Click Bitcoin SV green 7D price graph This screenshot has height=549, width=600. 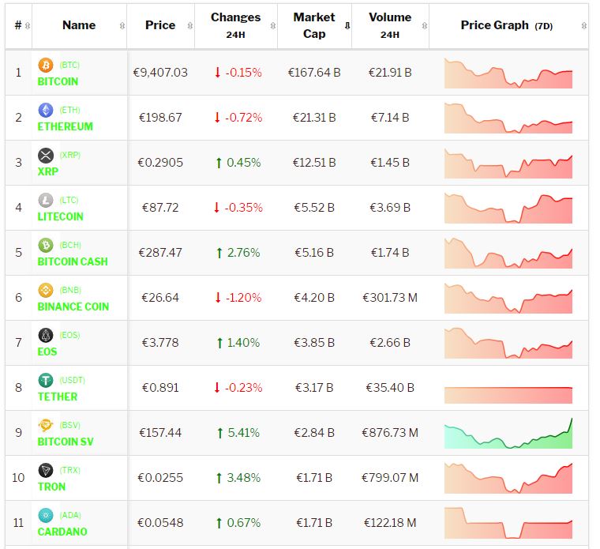pos(508,434)
